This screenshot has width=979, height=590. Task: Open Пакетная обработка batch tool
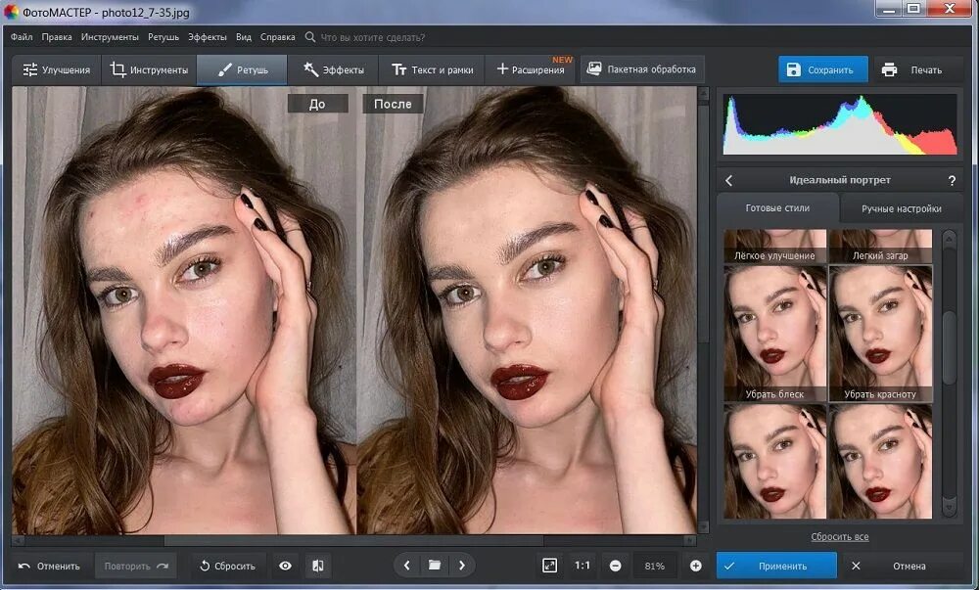coord(642,69)
